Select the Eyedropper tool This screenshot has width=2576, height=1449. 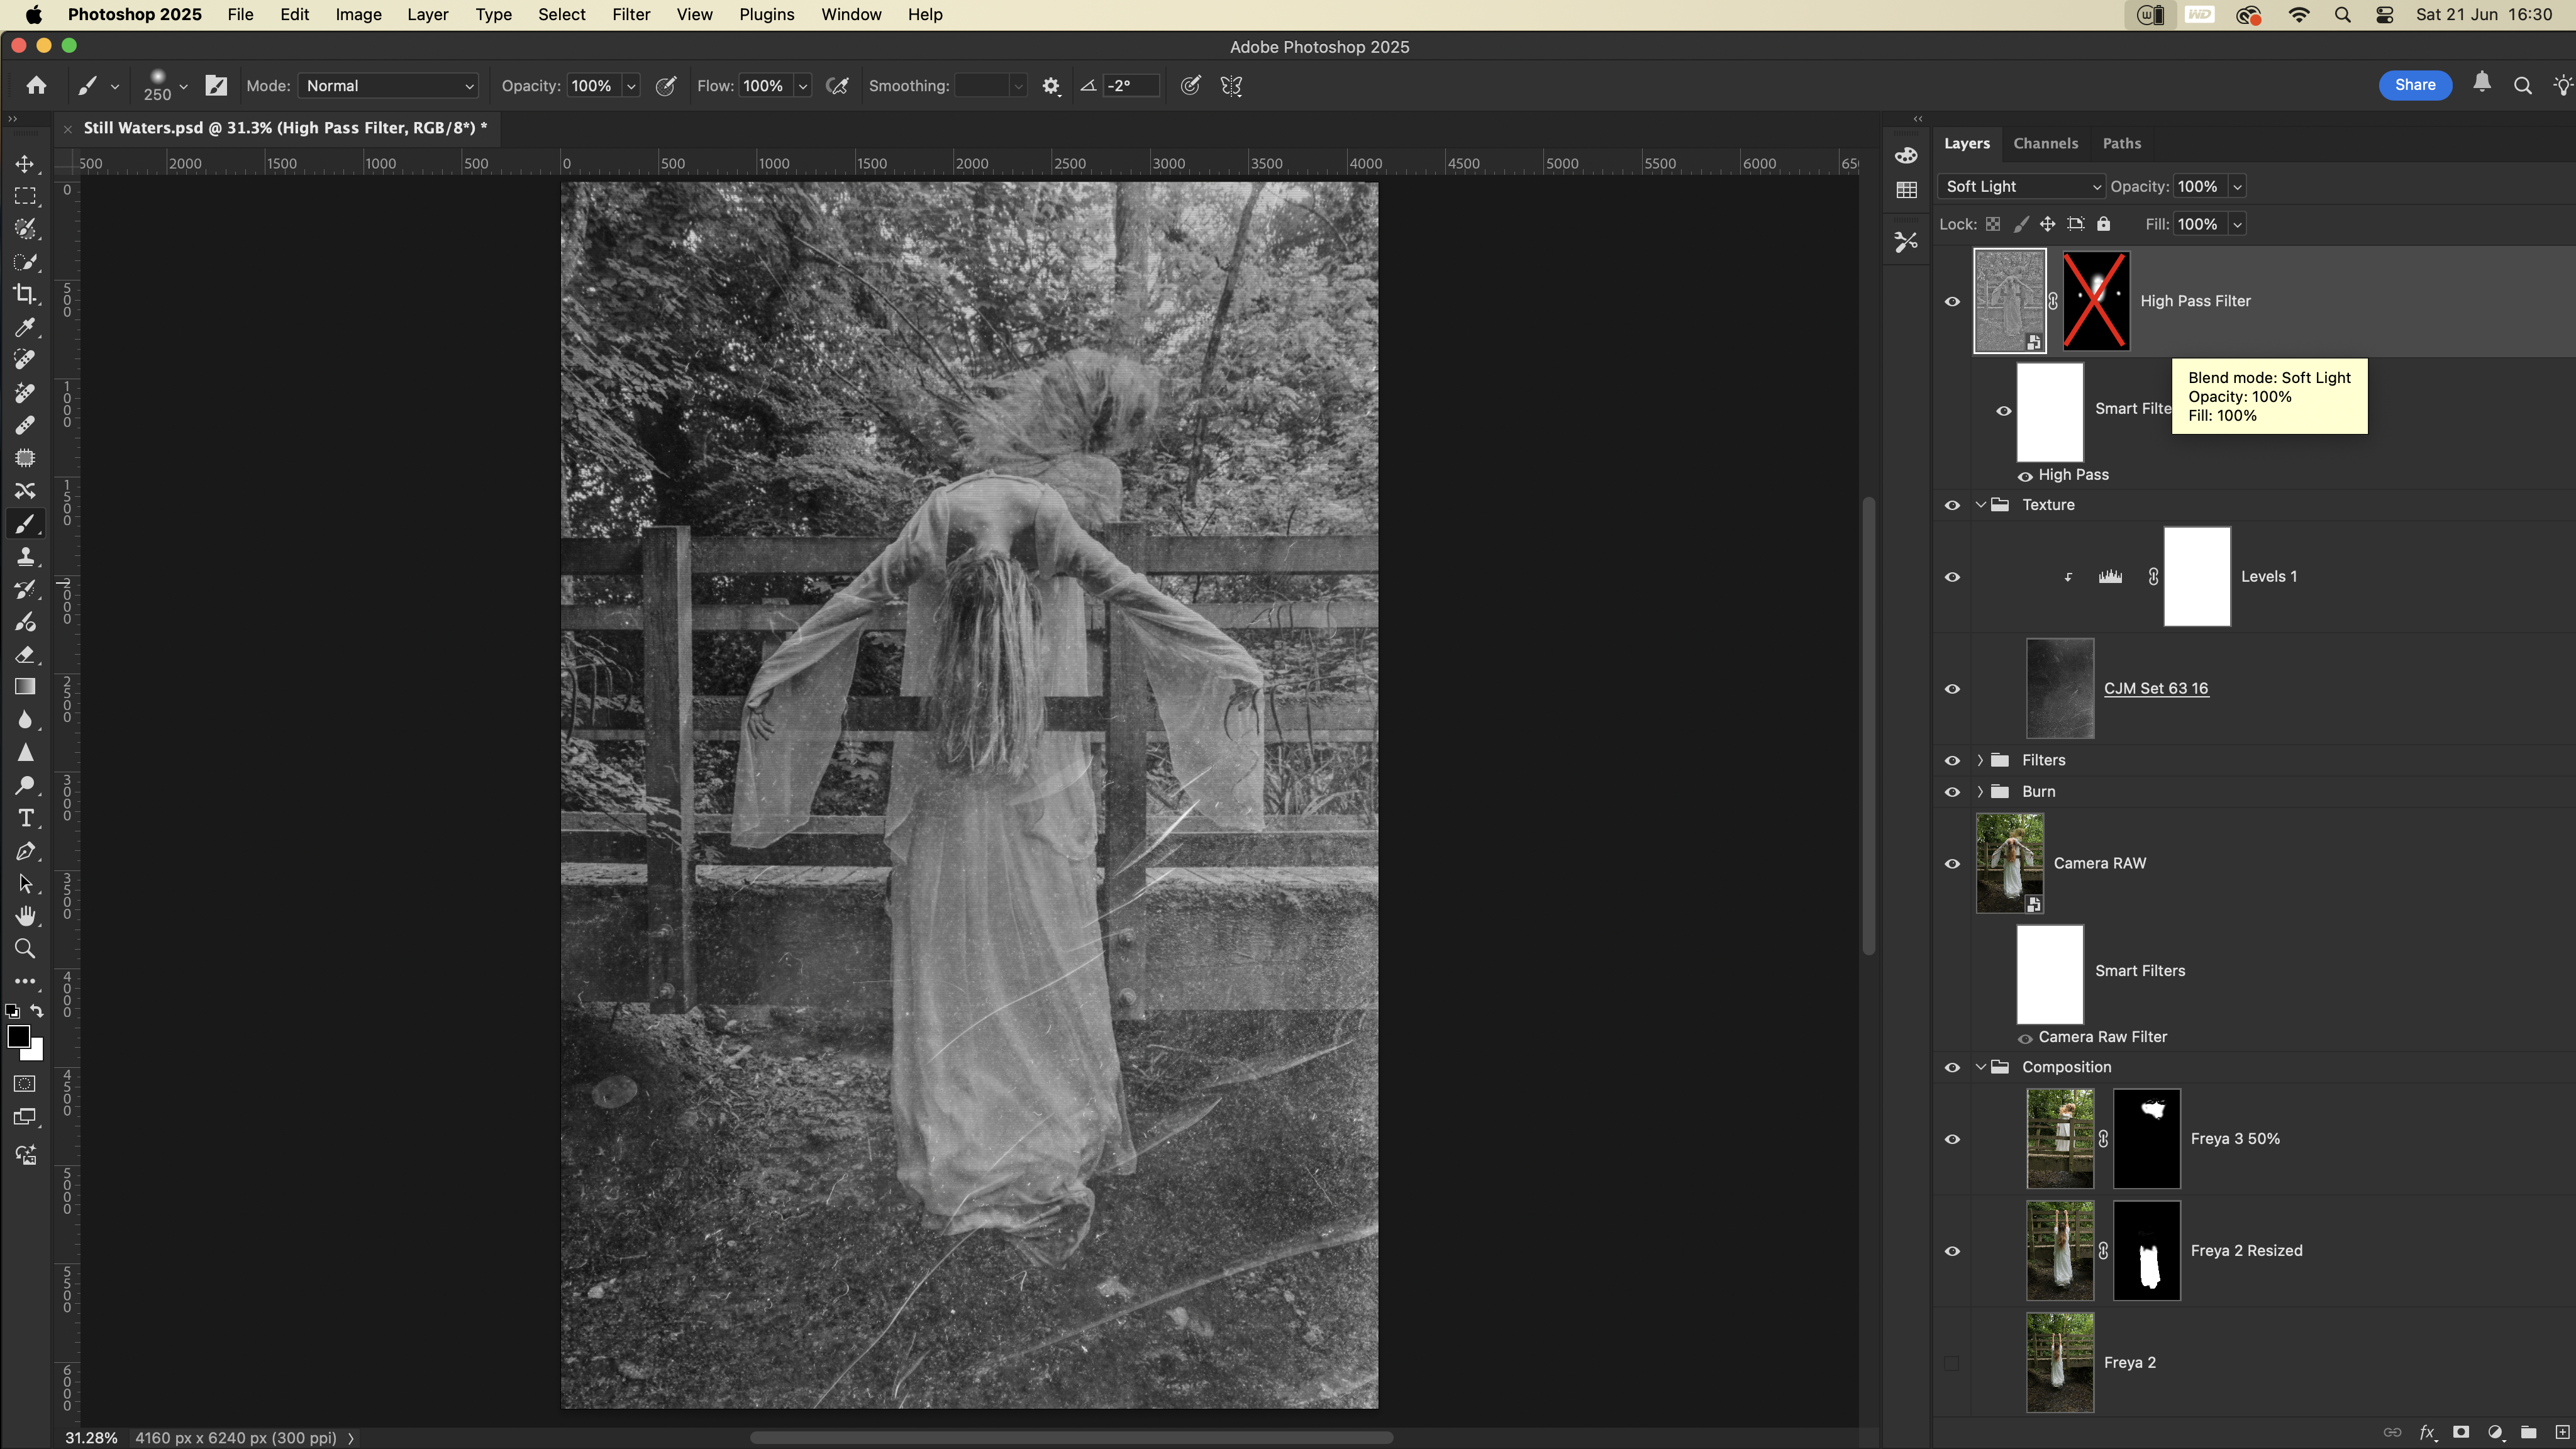pyautogui.click(x=25, y=327)
